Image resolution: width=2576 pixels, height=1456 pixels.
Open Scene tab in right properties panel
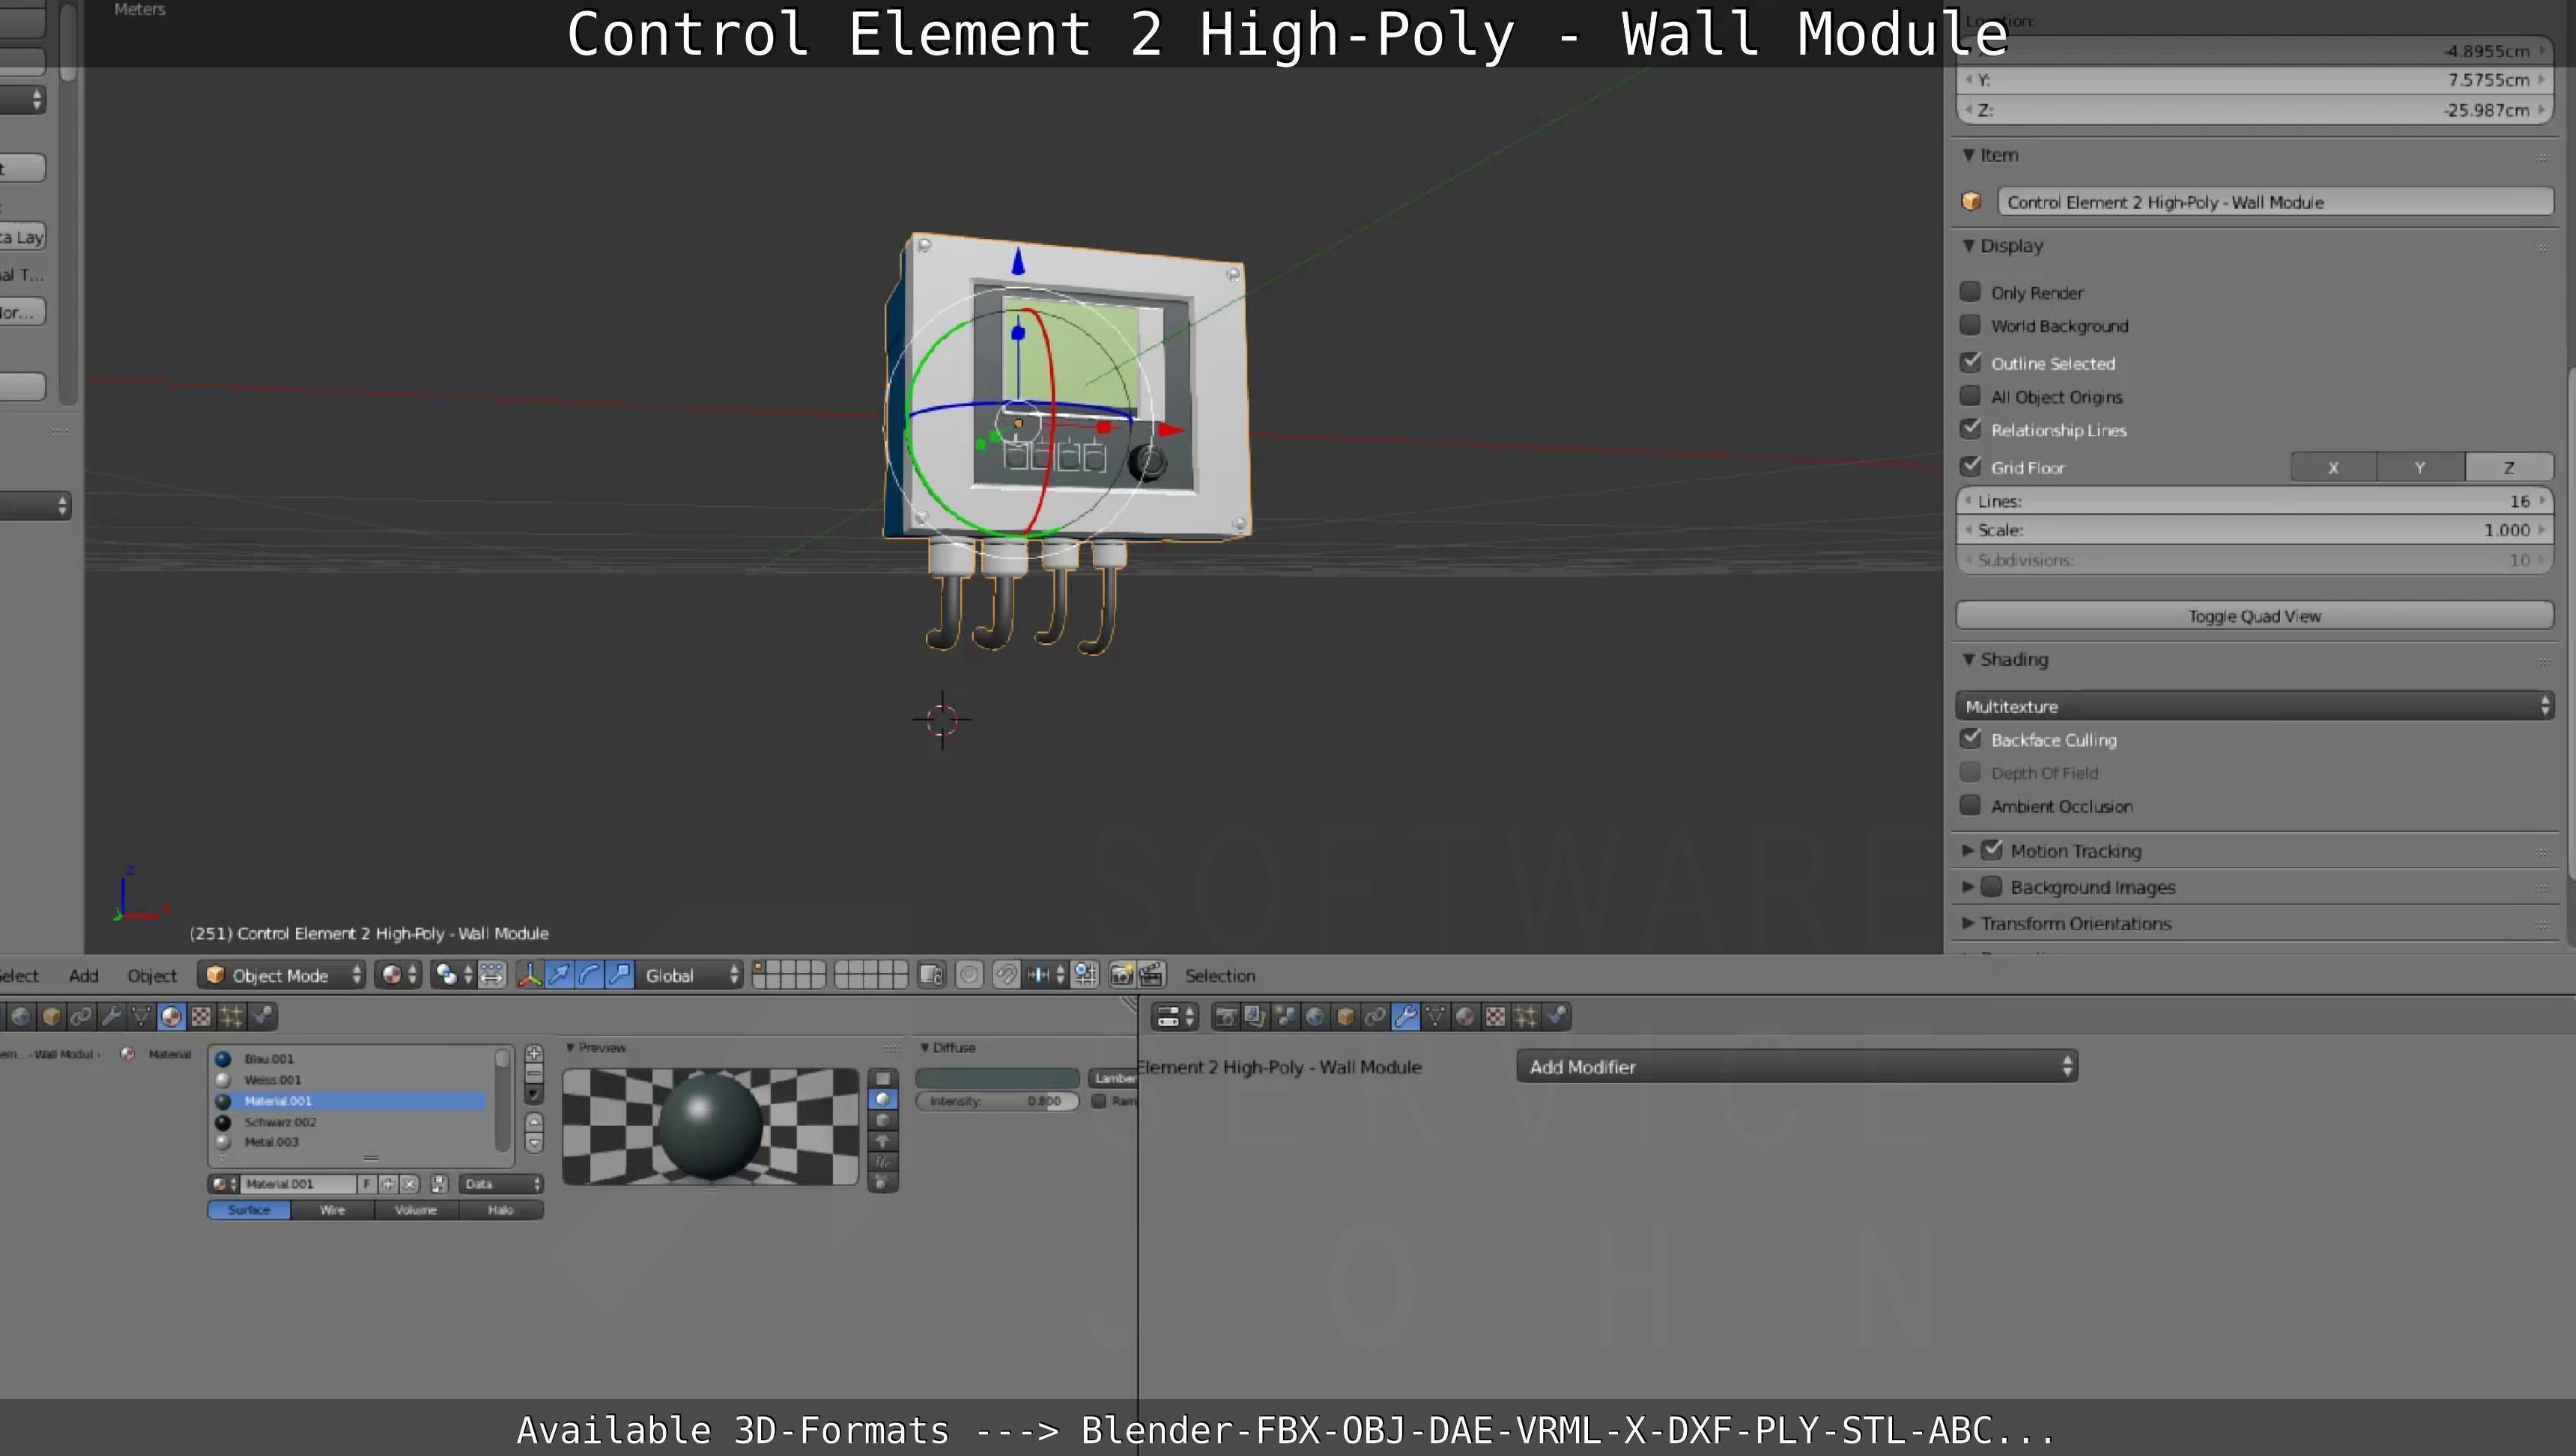click(1285, 1017)
